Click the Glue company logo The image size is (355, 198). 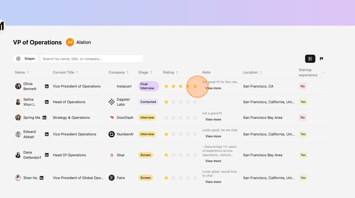point(112,155)
